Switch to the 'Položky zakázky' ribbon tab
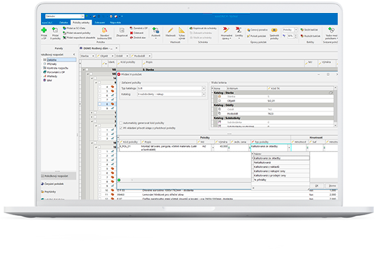The width and height of the screenshot is (376, 261). point(81,23)
